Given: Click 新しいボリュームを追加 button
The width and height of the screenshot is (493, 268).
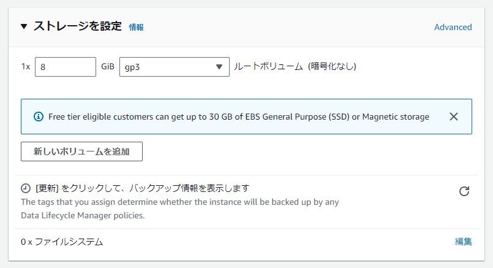Looking at the screenshot, I should [x=81, y=151].
